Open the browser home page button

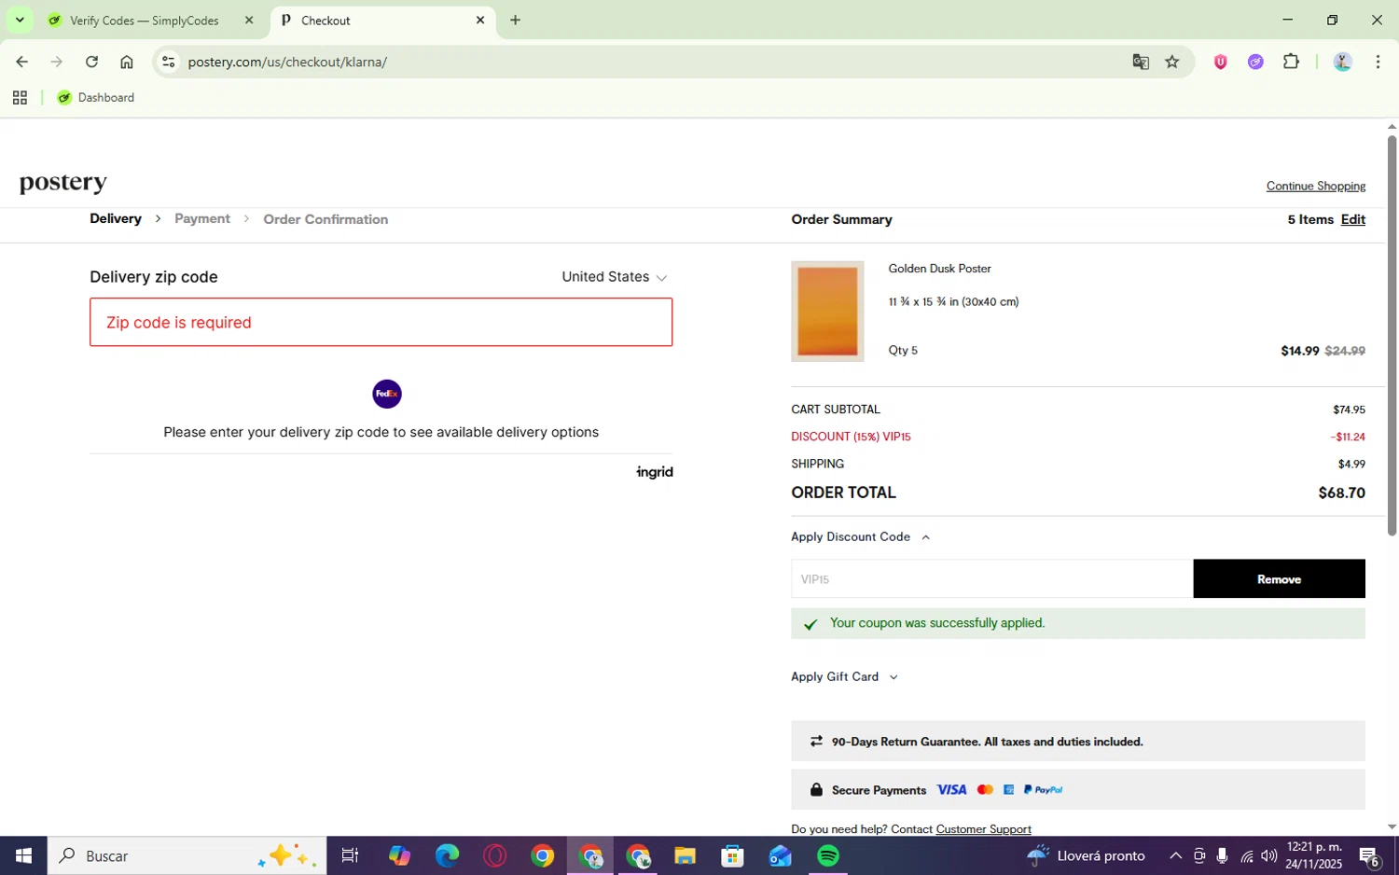click(x=127, y=62)
